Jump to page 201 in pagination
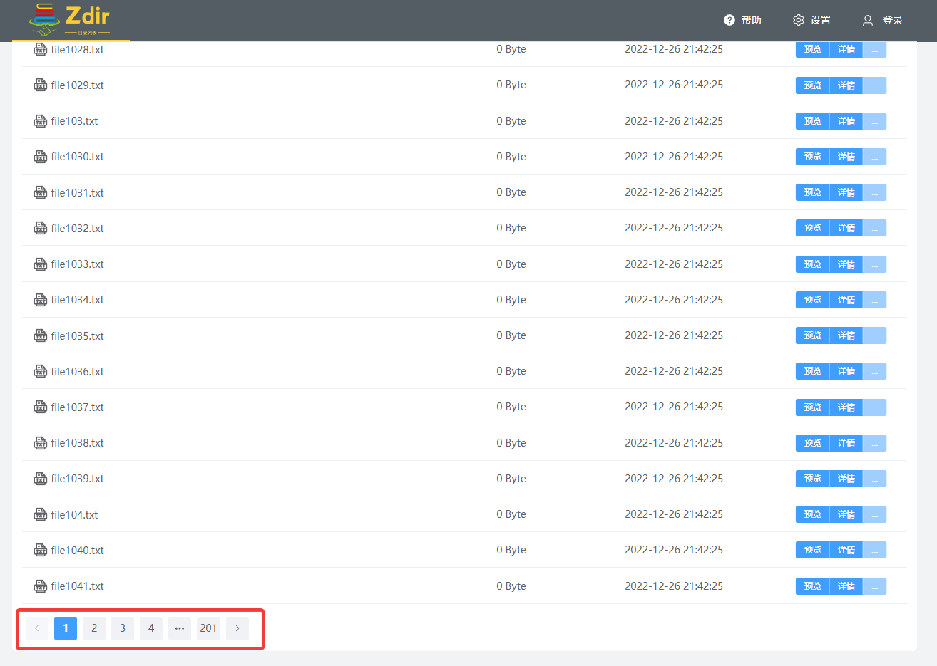This screenshot has height=666, width=937. [x=208, y=628]
